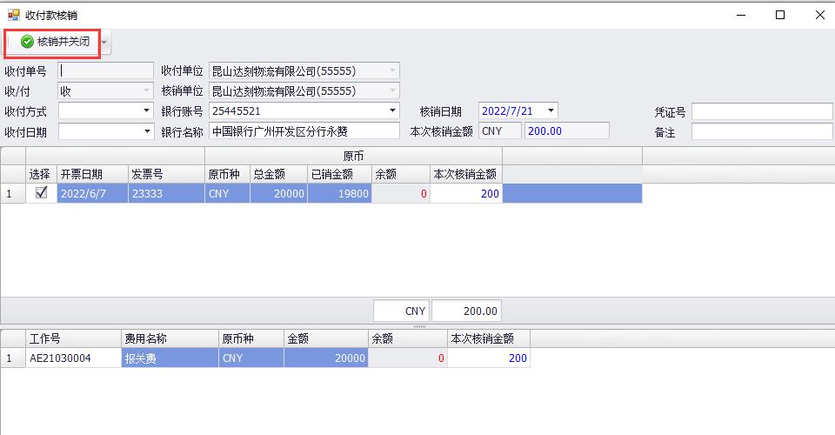Click the app icon in title bar
Image resolution: width=835 pixels, height=435 pixels.
13,15
